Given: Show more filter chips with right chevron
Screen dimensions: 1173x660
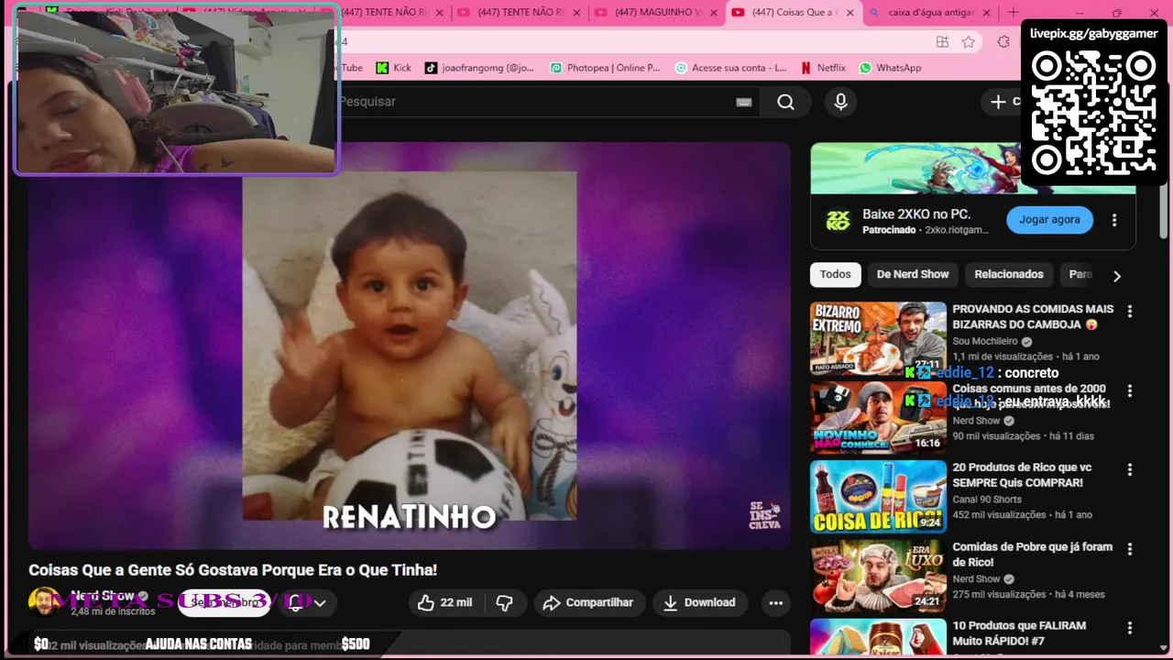Looking at the screenshot, I should pyautogui.click(x=1116, y=275).
